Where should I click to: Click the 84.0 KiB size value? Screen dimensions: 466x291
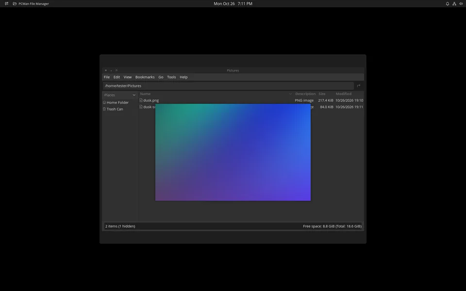point(326,107)
